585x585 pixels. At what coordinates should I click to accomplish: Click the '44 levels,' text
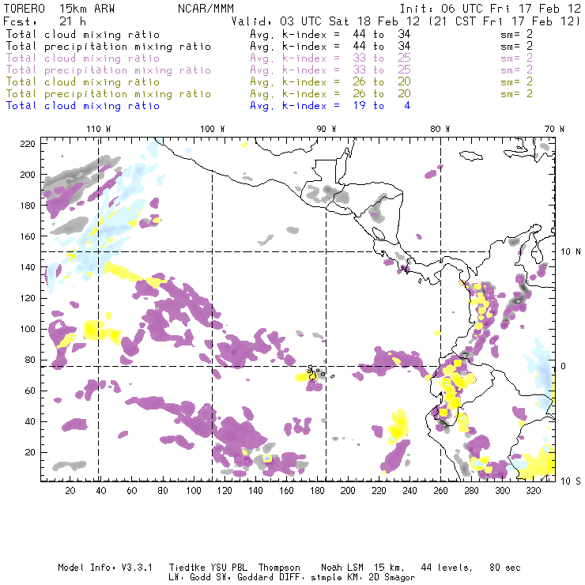(447, 568)
